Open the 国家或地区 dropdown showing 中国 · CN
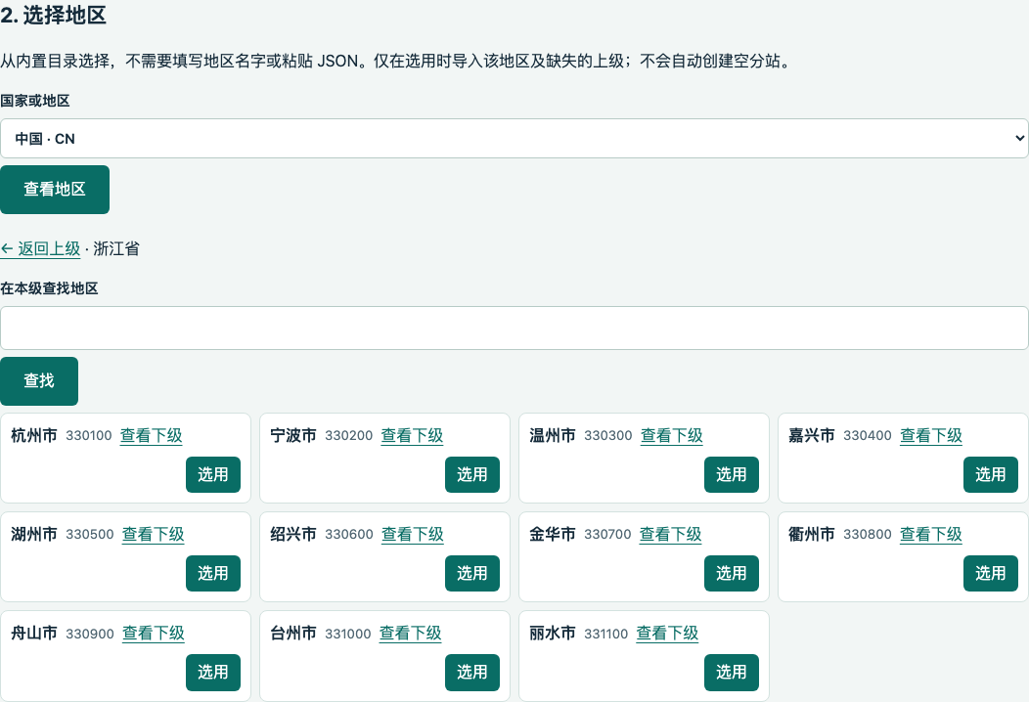Screen dimensions: 1029x702 click(514, 139)
